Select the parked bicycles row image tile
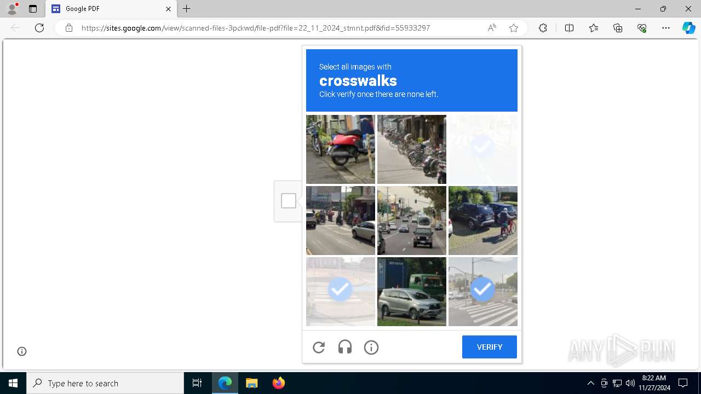 tap(412, 149)
